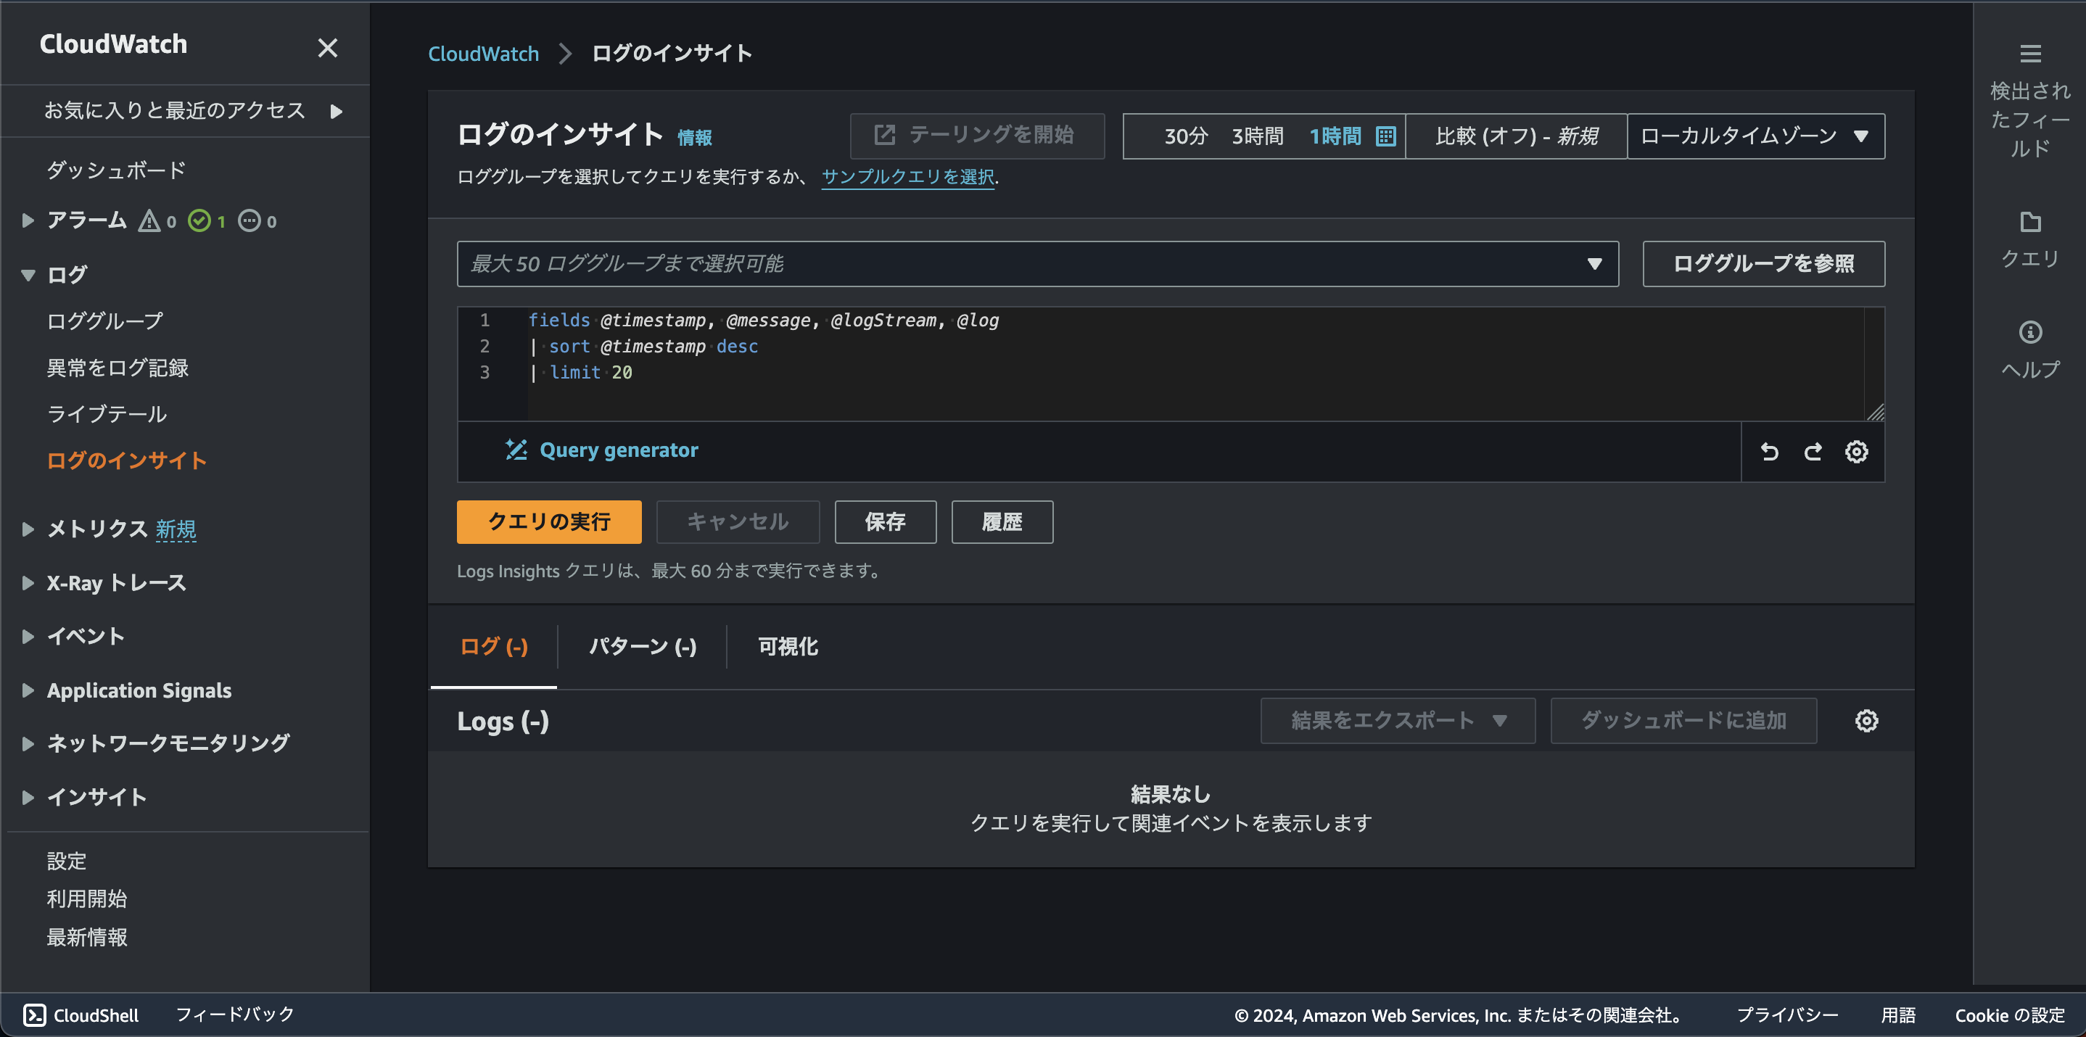Click the クエリの実行 button
2086x1037 pixels.
point(549,522)
